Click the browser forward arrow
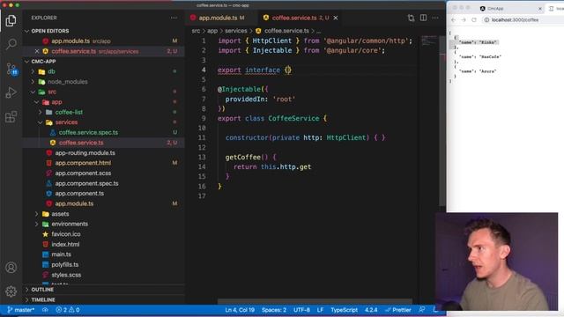Screen dimensions: 564x317 coord(464,19)
